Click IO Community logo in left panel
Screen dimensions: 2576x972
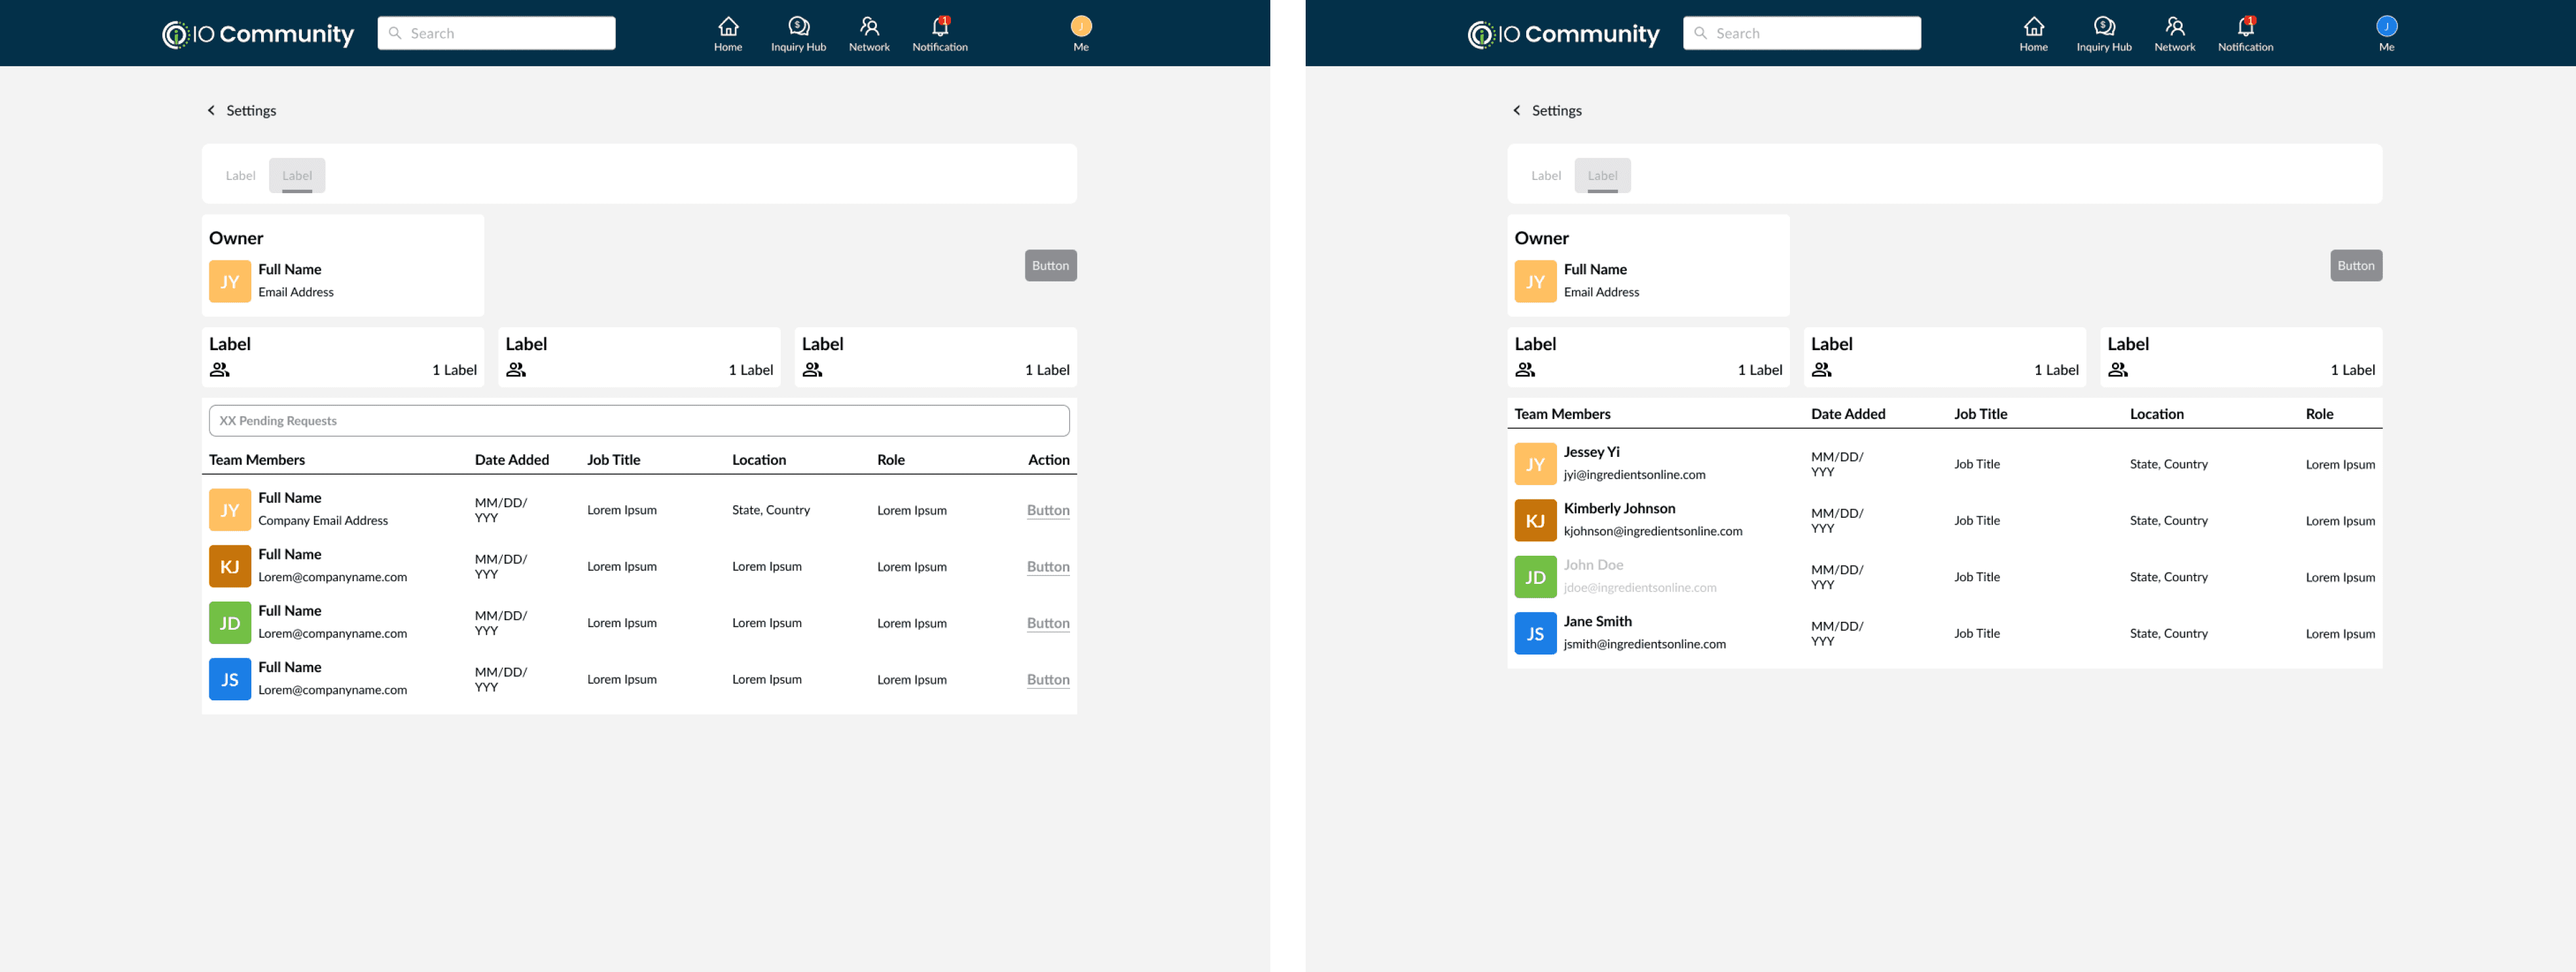[258, 34]
